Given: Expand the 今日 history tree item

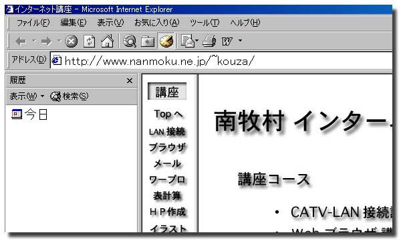Looking at the screenshot, I should tap(29, 114).
